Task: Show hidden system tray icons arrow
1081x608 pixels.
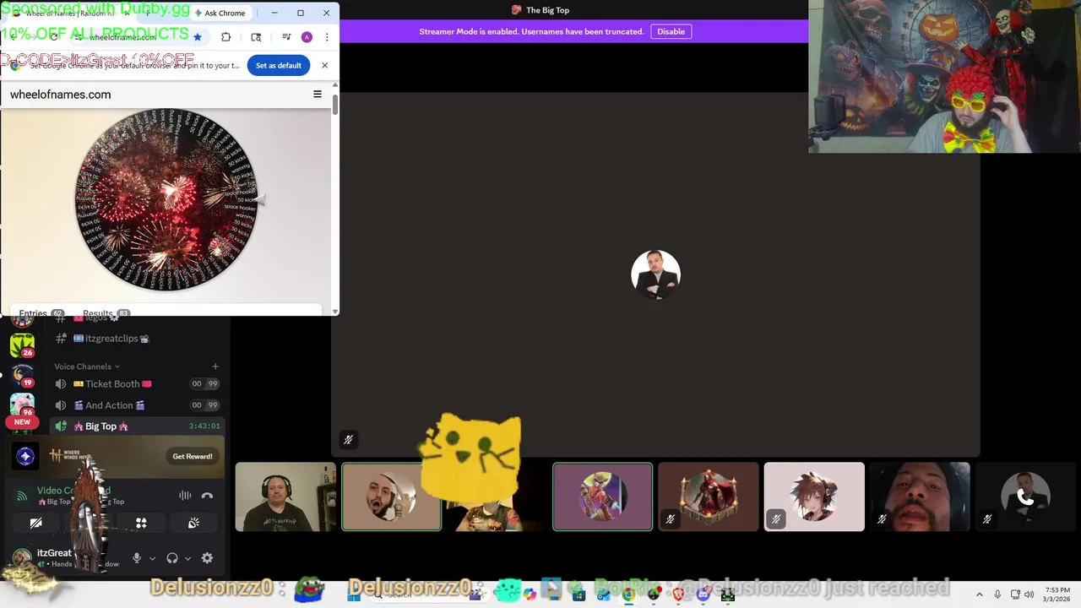Action: [979, 594]
